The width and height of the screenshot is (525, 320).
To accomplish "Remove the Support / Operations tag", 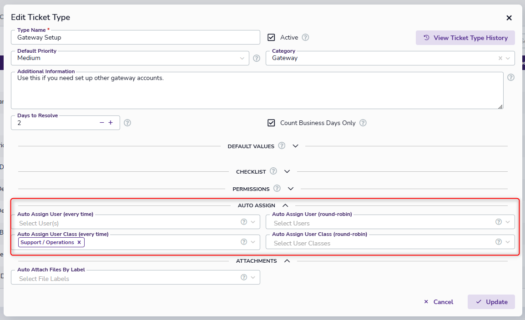I will coord(79,242).
